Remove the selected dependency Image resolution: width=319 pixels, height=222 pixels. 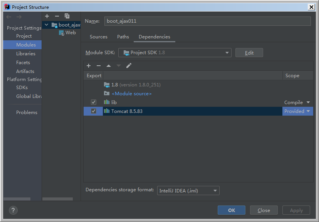99,66
